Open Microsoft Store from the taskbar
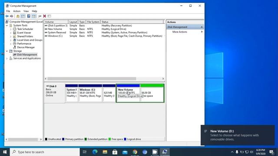278x156 pixels. [x=115, y=152]
